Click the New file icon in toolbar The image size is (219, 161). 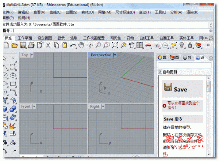click(6, 45)
